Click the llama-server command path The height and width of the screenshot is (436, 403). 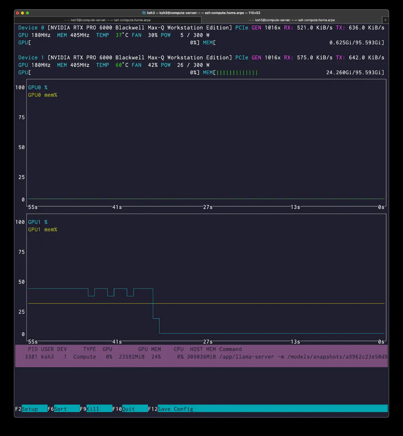coord(303,357)
